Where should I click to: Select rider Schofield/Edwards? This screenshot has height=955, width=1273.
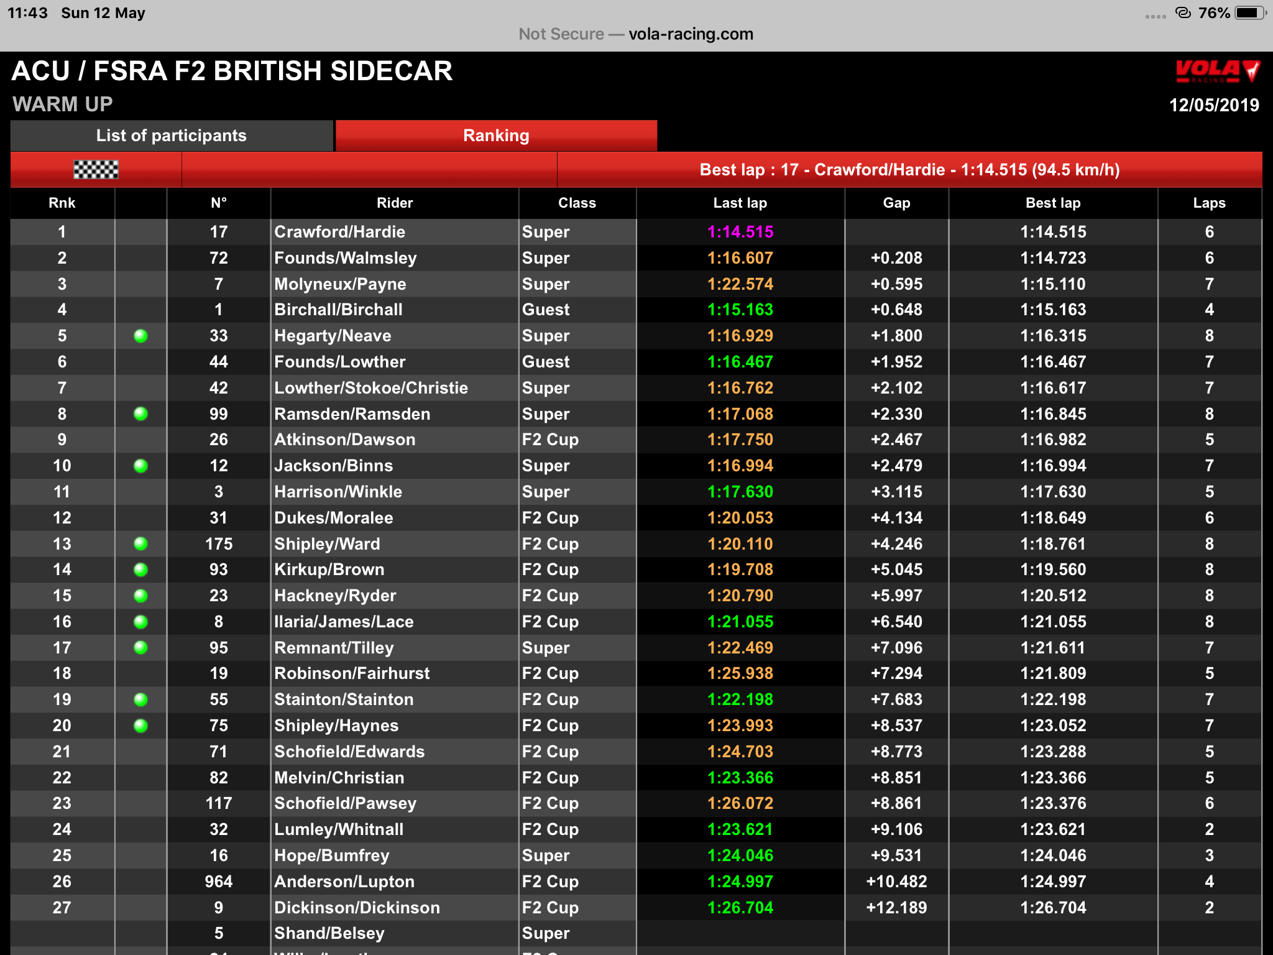(x=349, y=752)
